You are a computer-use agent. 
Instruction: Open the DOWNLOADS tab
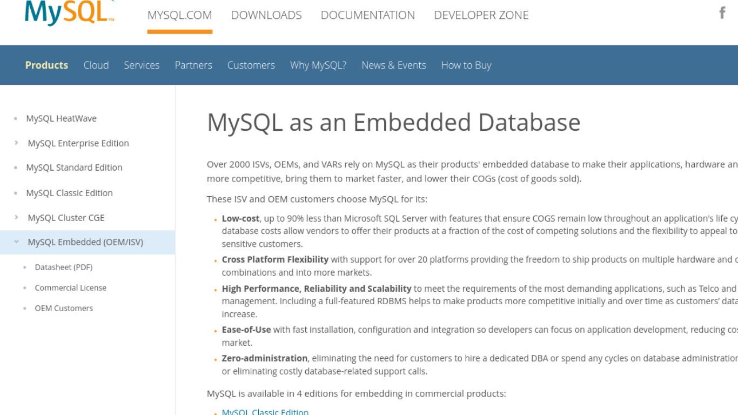pyautogui.click(x=266, y=15)
